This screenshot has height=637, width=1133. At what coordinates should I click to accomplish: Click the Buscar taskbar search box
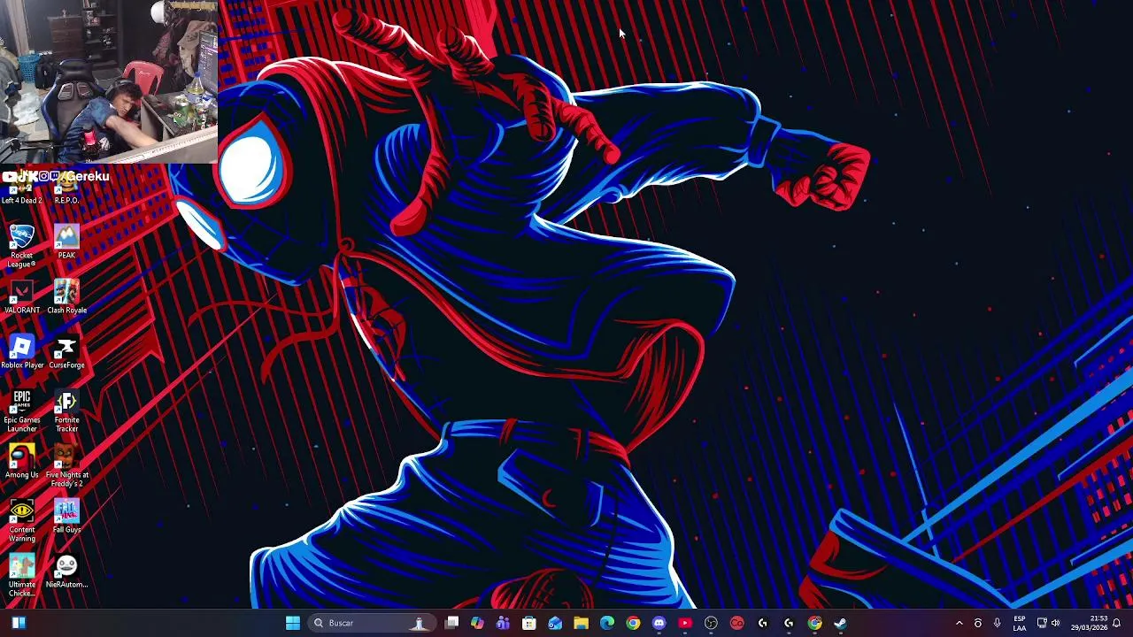click(x=371, y=623)
